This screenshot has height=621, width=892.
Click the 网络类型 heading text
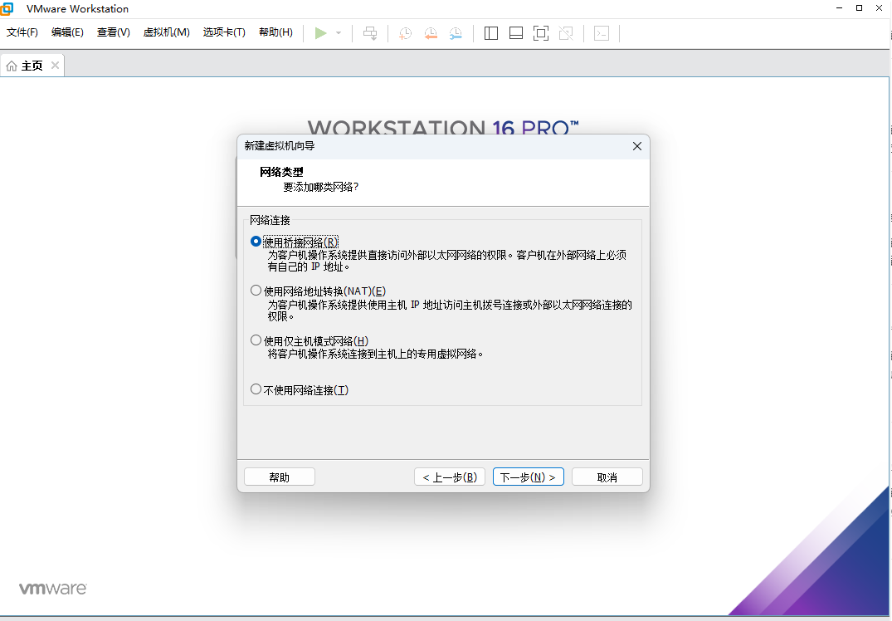click(281, 172)
